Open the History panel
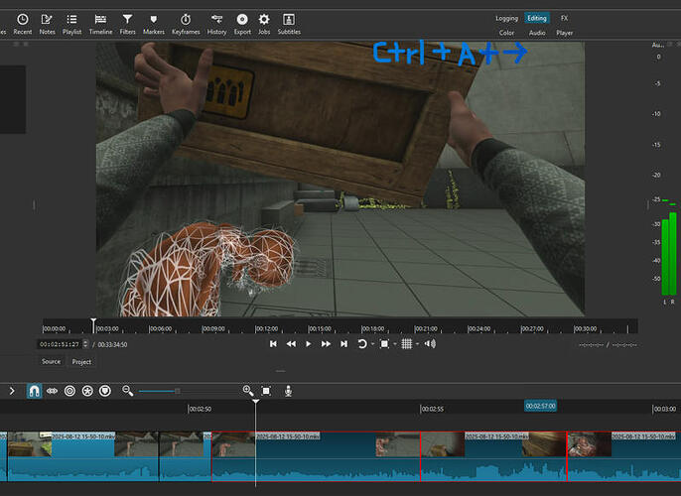The height and width of the screenshot is (496, 681). (216, 24)
